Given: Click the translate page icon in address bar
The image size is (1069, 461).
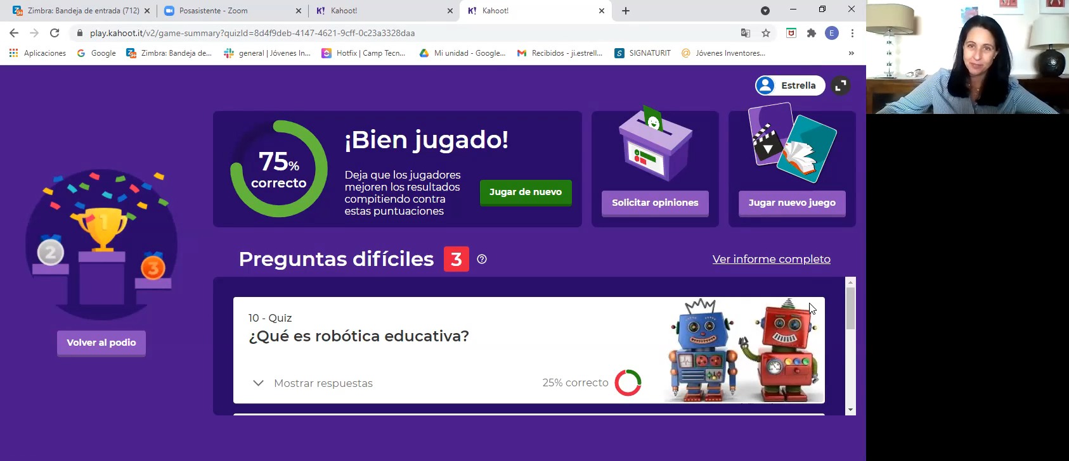Looking at the screenshot, I should [746, 33].
